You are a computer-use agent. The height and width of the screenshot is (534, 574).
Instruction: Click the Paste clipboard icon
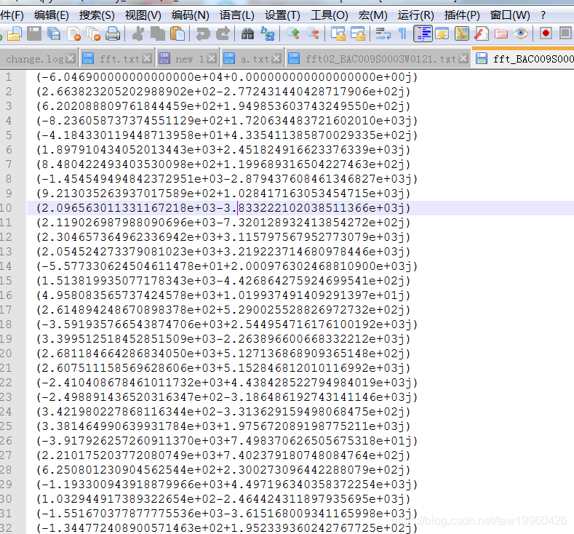(178, 34)
